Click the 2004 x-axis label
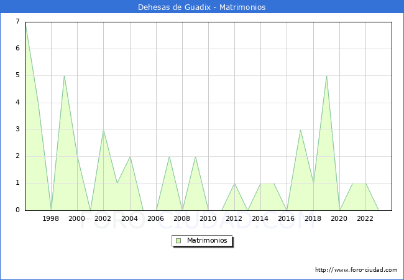Viewport: 404px width, 280px height. coord(130,218)
